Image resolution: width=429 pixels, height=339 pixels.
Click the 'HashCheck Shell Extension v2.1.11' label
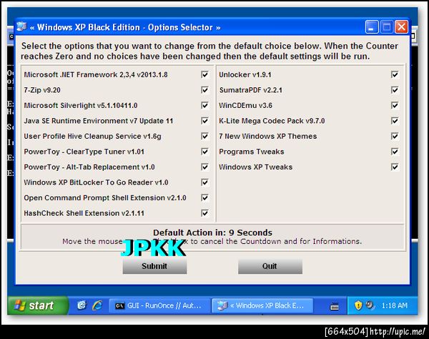[x=84, y=213]
